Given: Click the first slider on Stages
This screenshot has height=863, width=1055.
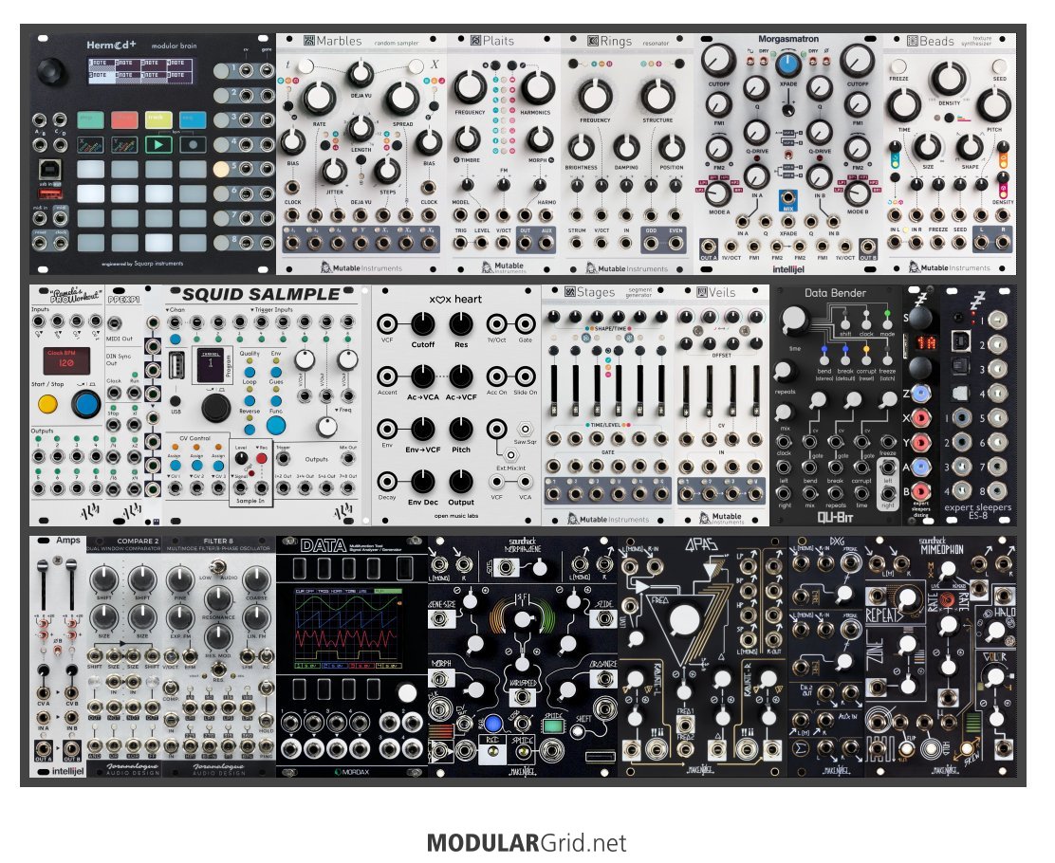Looking at the screenshot, I should pos(554,391).
